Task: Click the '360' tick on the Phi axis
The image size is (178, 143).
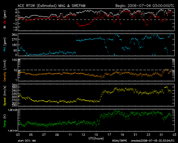Action: click(x=14, y=35)
